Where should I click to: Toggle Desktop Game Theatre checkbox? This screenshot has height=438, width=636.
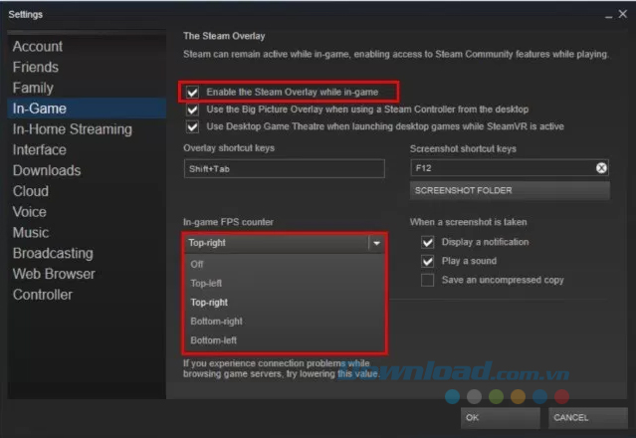click(x=192, y=127)
